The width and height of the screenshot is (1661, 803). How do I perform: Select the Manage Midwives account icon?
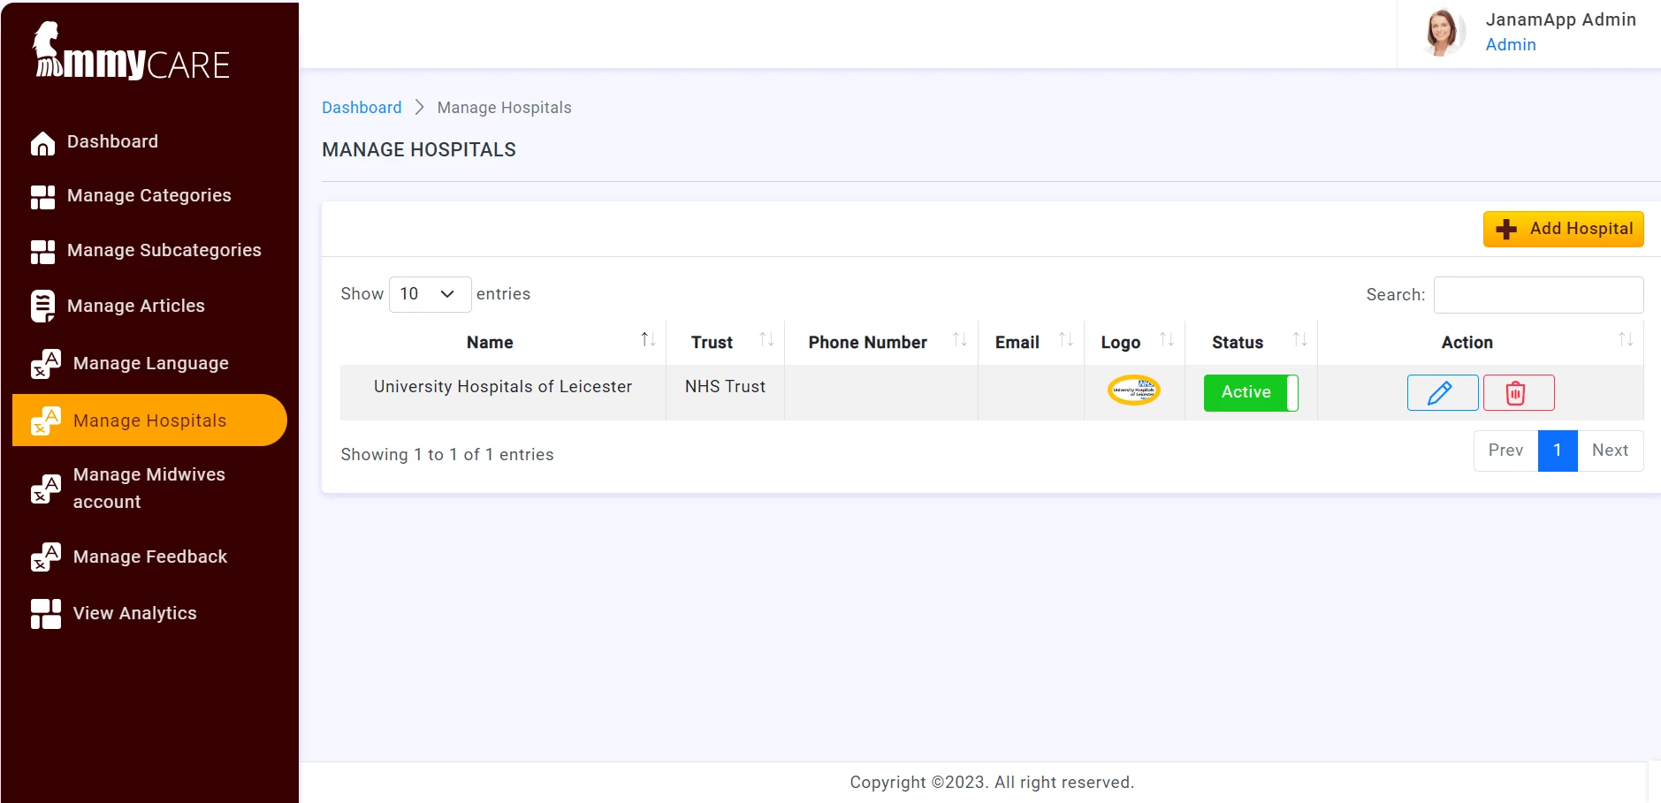point(43,488)
